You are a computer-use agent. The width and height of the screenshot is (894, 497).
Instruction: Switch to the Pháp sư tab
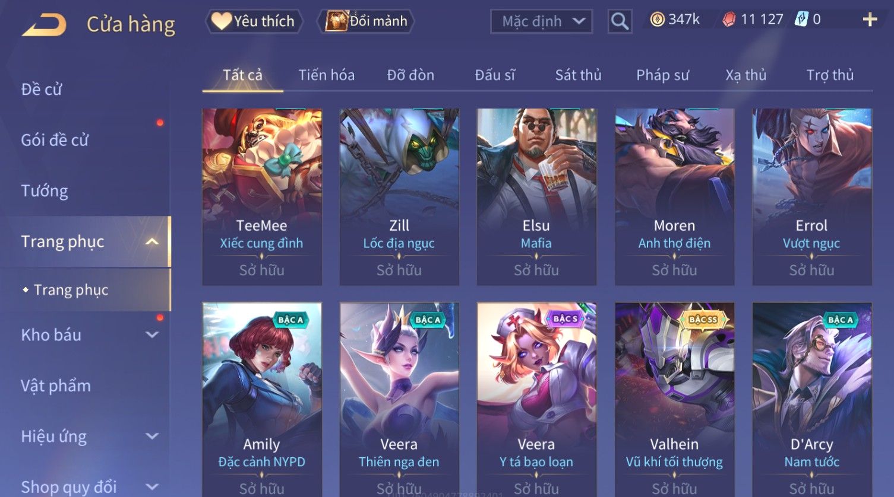pyautogui.click(x=662, y=75)
